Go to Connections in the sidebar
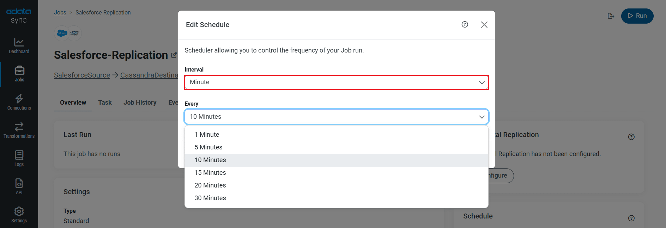The width and height of the screenshot is (666, 228). (19, 102)
